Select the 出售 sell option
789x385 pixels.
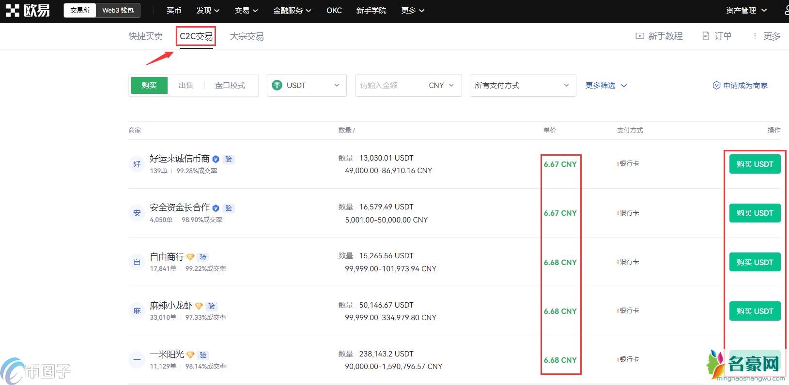click(186, 85)
